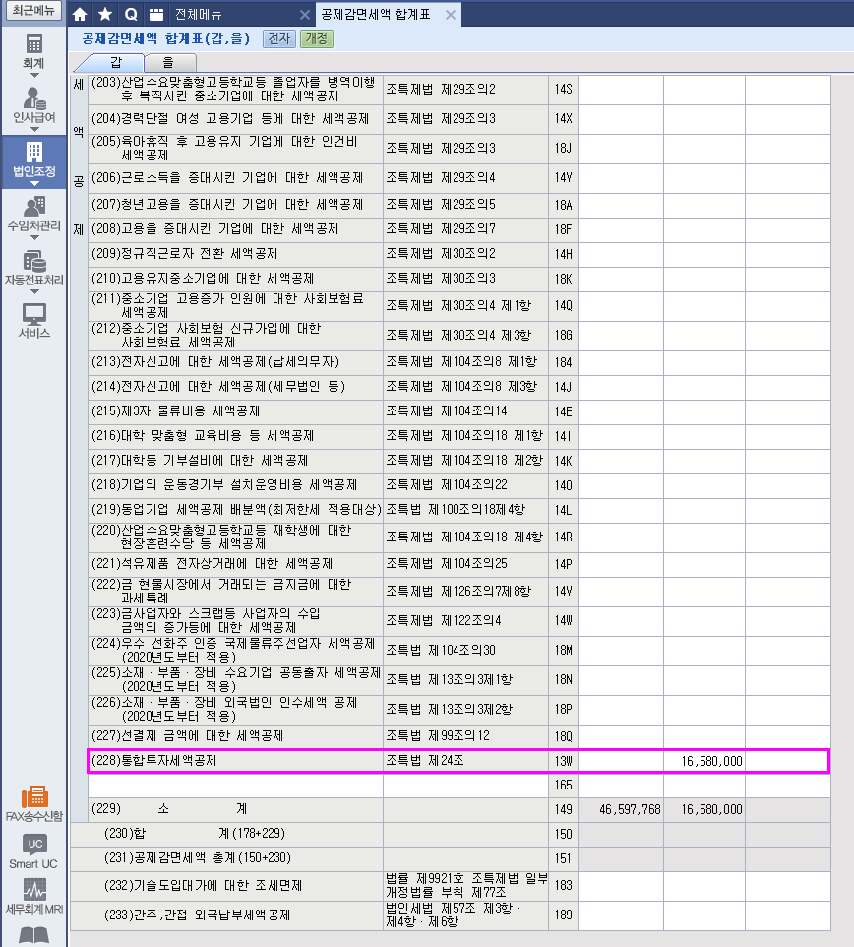Image resolution: width=854 pixels, height=947 pixels.
Task: Open the calendar icon in top bar
Action: [156, 14]
